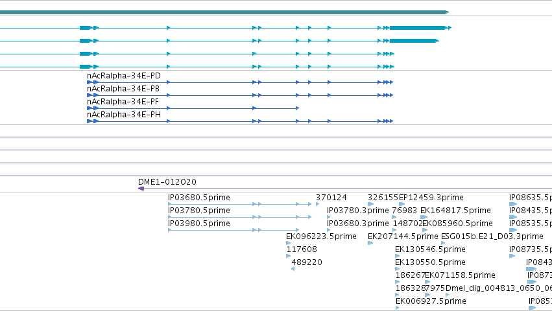Click the arrow glyph under EK130546.5prime
The width and height of the screenshot is (552, 311).
(x=397, y=256)
